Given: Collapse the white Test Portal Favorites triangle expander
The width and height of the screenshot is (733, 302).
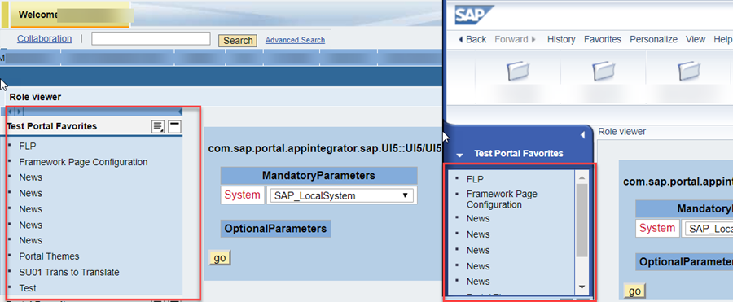Looking at the screenshot, I should coord(460,155).
